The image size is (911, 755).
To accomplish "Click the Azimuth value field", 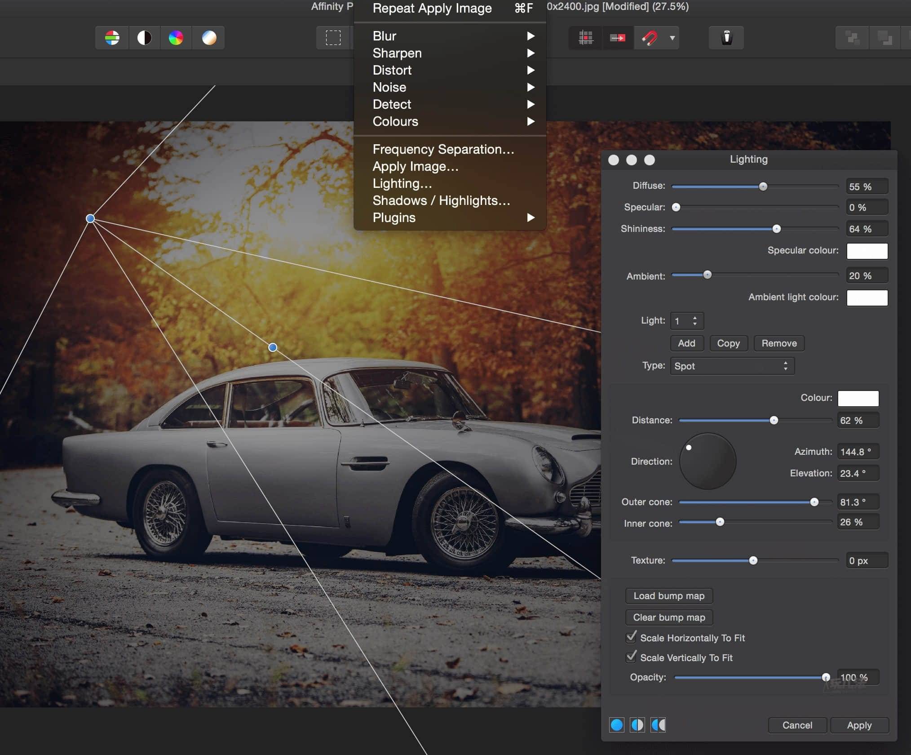I will click(x=858, y=452).
